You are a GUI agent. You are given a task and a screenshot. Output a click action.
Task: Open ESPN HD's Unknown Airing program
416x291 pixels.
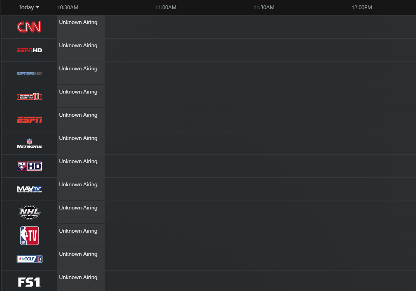click(x=81, y=50)
